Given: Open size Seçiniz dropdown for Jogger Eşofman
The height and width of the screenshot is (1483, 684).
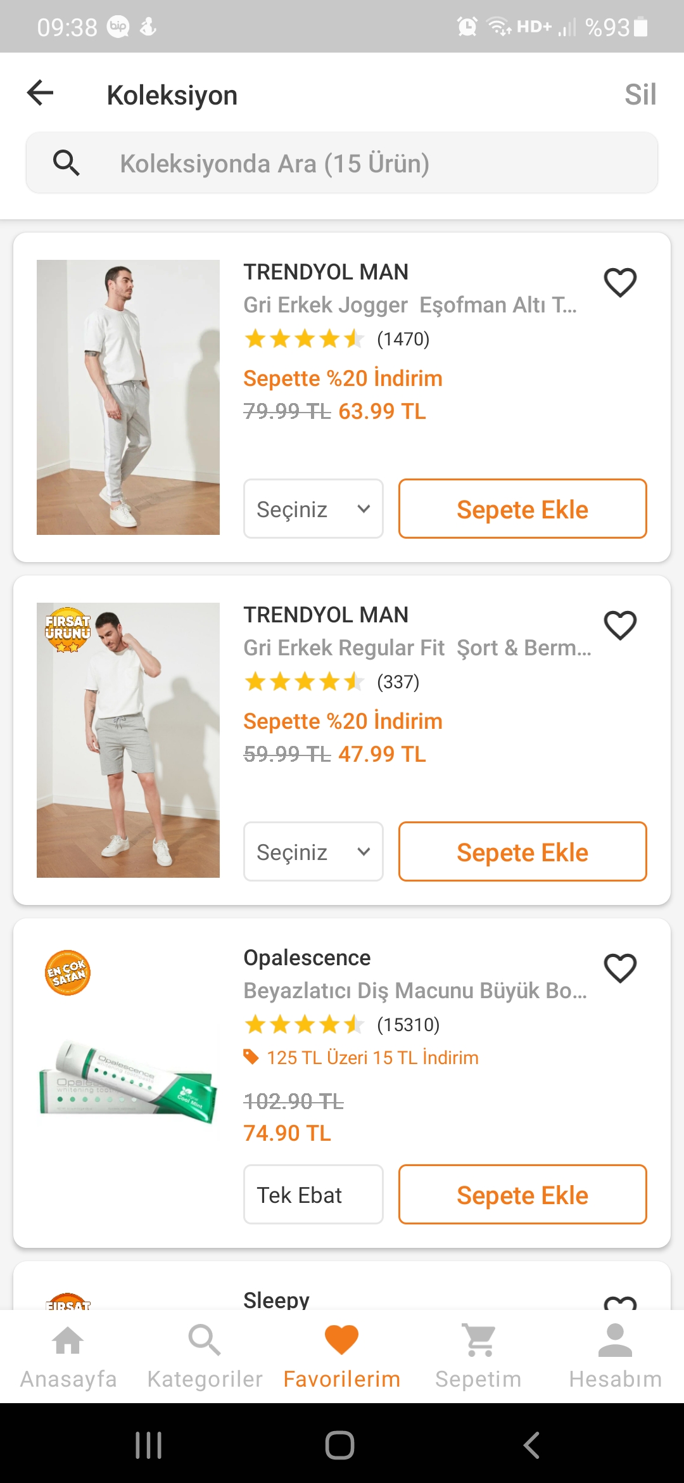Looking at the screenshot, I should coord(313,509).
